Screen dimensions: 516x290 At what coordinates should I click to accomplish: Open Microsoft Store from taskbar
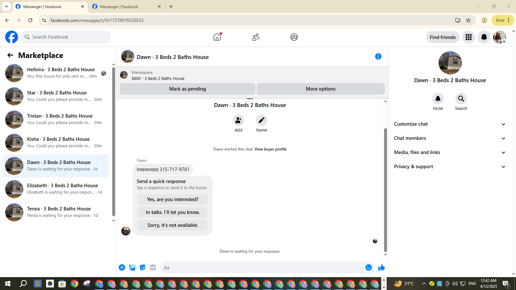[x=62, y=284]
